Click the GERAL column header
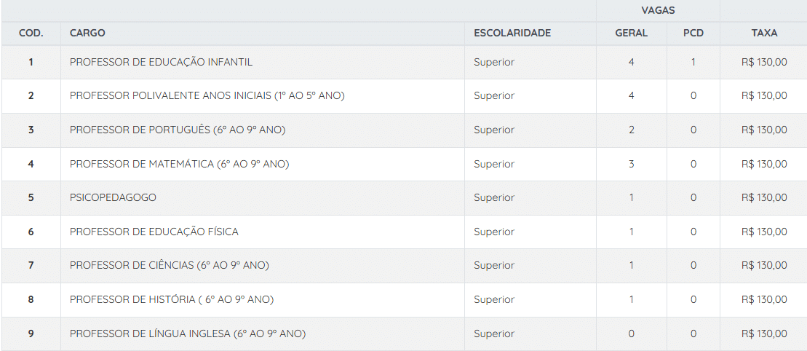 pos(631,33)
